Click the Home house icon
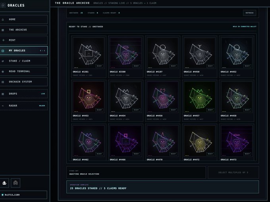This screenshot has width=270, height=202. pos(3,19)
